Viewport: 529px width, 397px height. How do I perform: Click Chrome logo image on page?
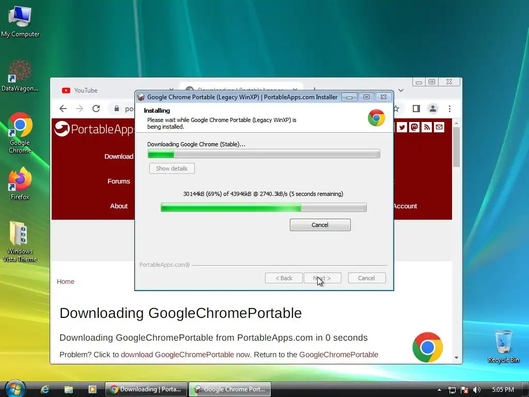point(427,347)
